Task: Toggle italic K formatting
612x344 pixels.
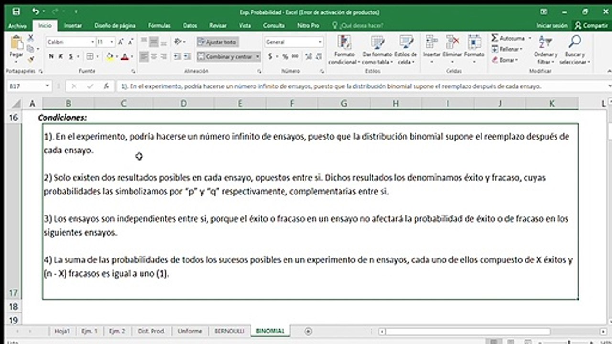Action: (61, 56)
